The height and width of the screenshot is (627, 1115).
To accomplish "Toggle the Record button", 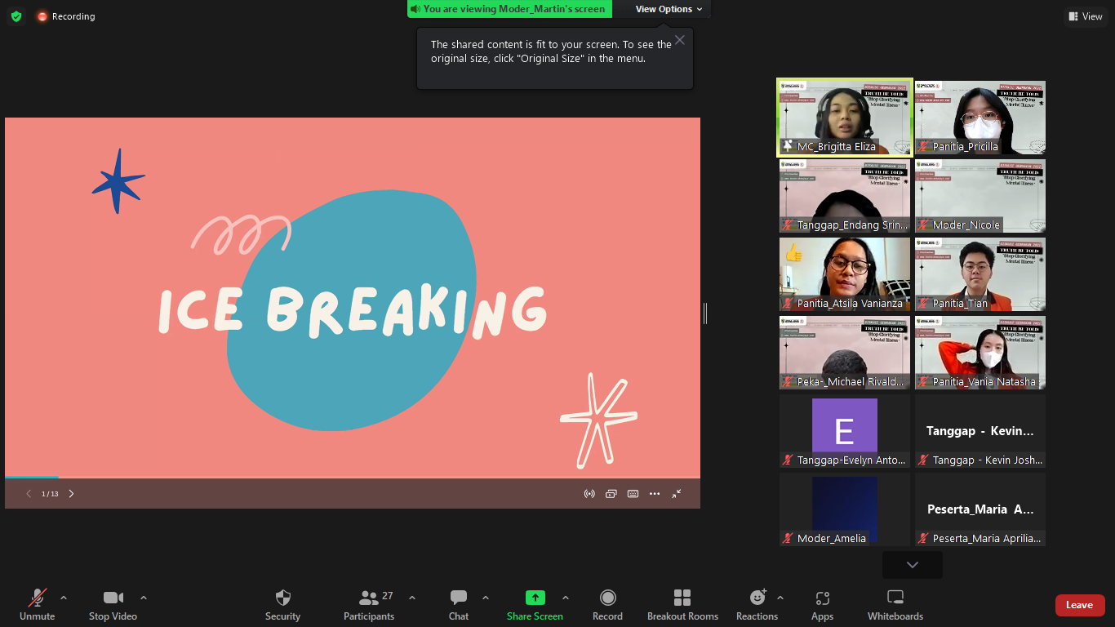I will [607, 598].
